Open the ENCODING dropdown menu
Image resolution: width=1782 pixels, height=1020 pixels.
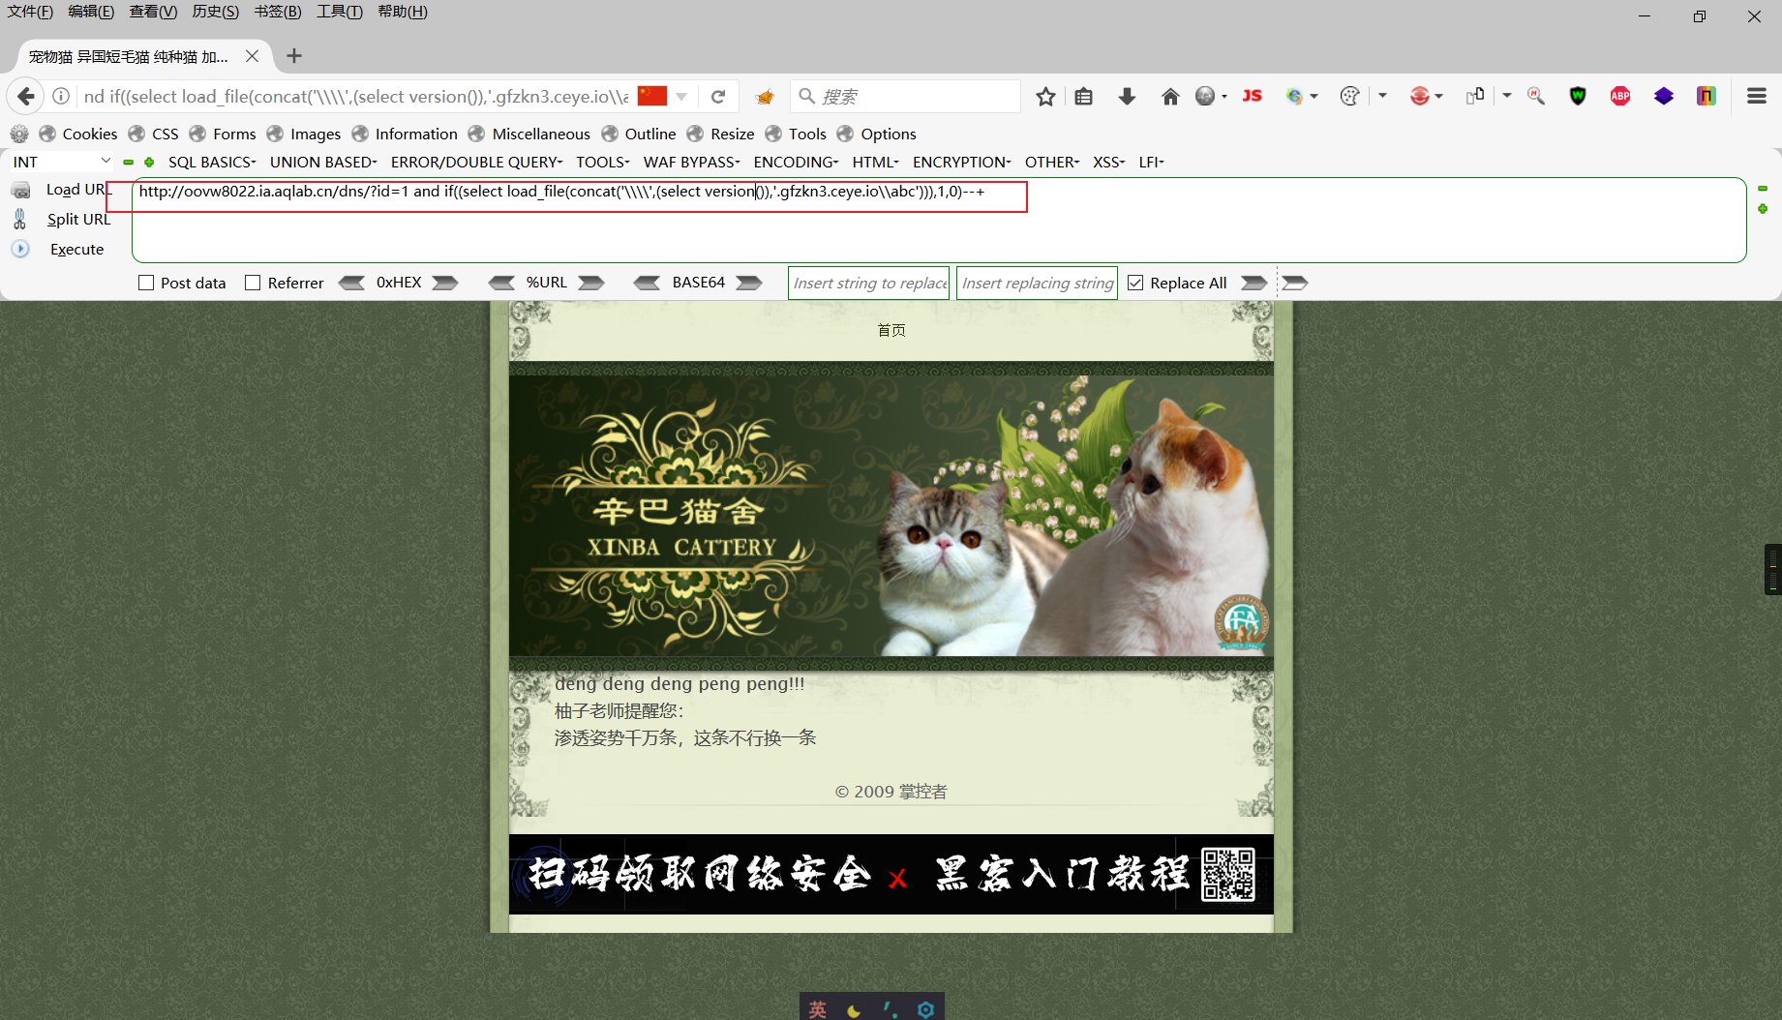click(794, 162)
